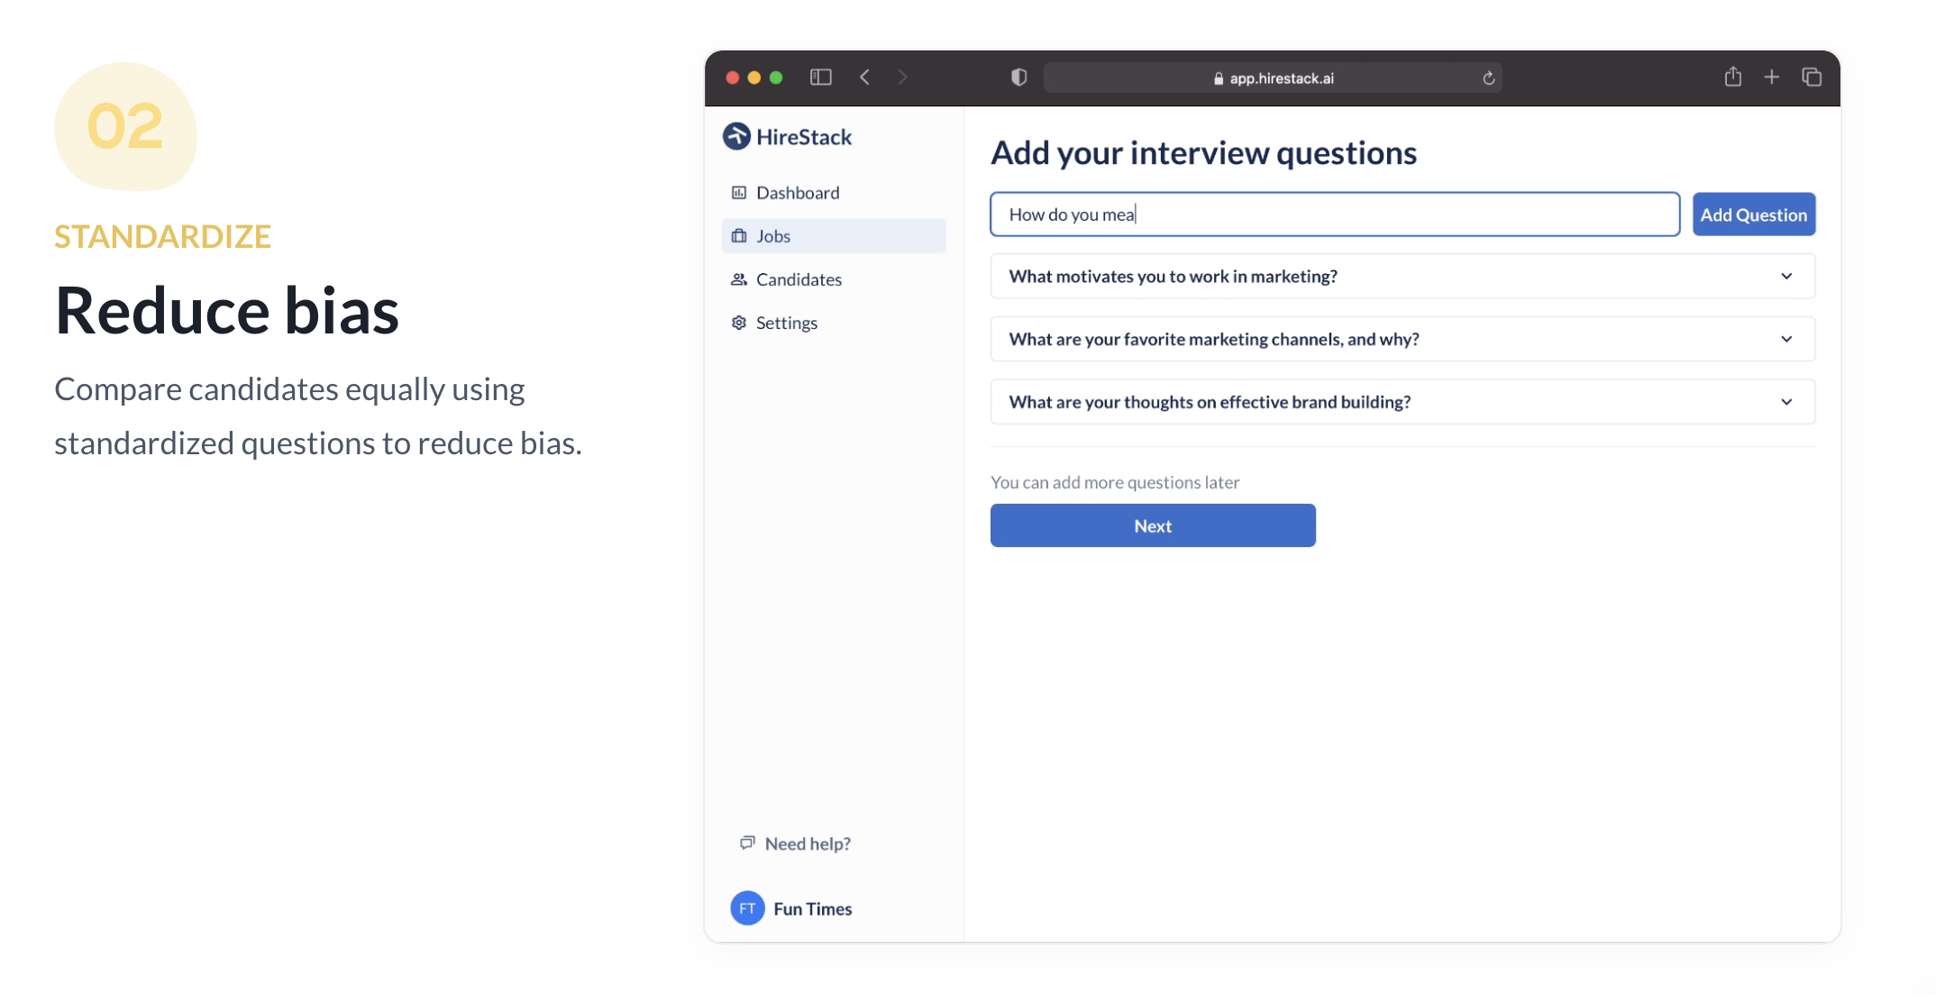Viewport: 1936px width, 995px height.
Task: Click the privacy shield icon
Action: click(x=1018, y=78)
